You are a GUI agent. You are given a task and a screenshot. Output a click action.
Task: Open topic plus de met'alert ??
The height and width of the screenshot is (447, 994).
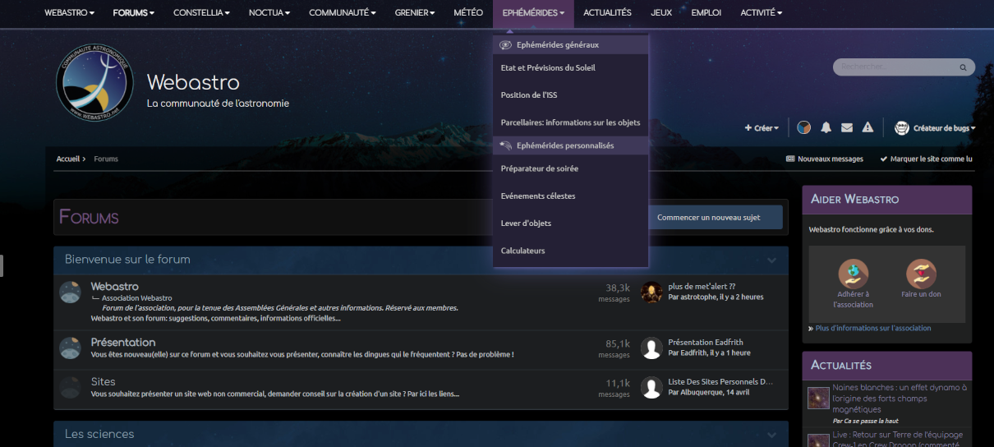pos(702,287)
